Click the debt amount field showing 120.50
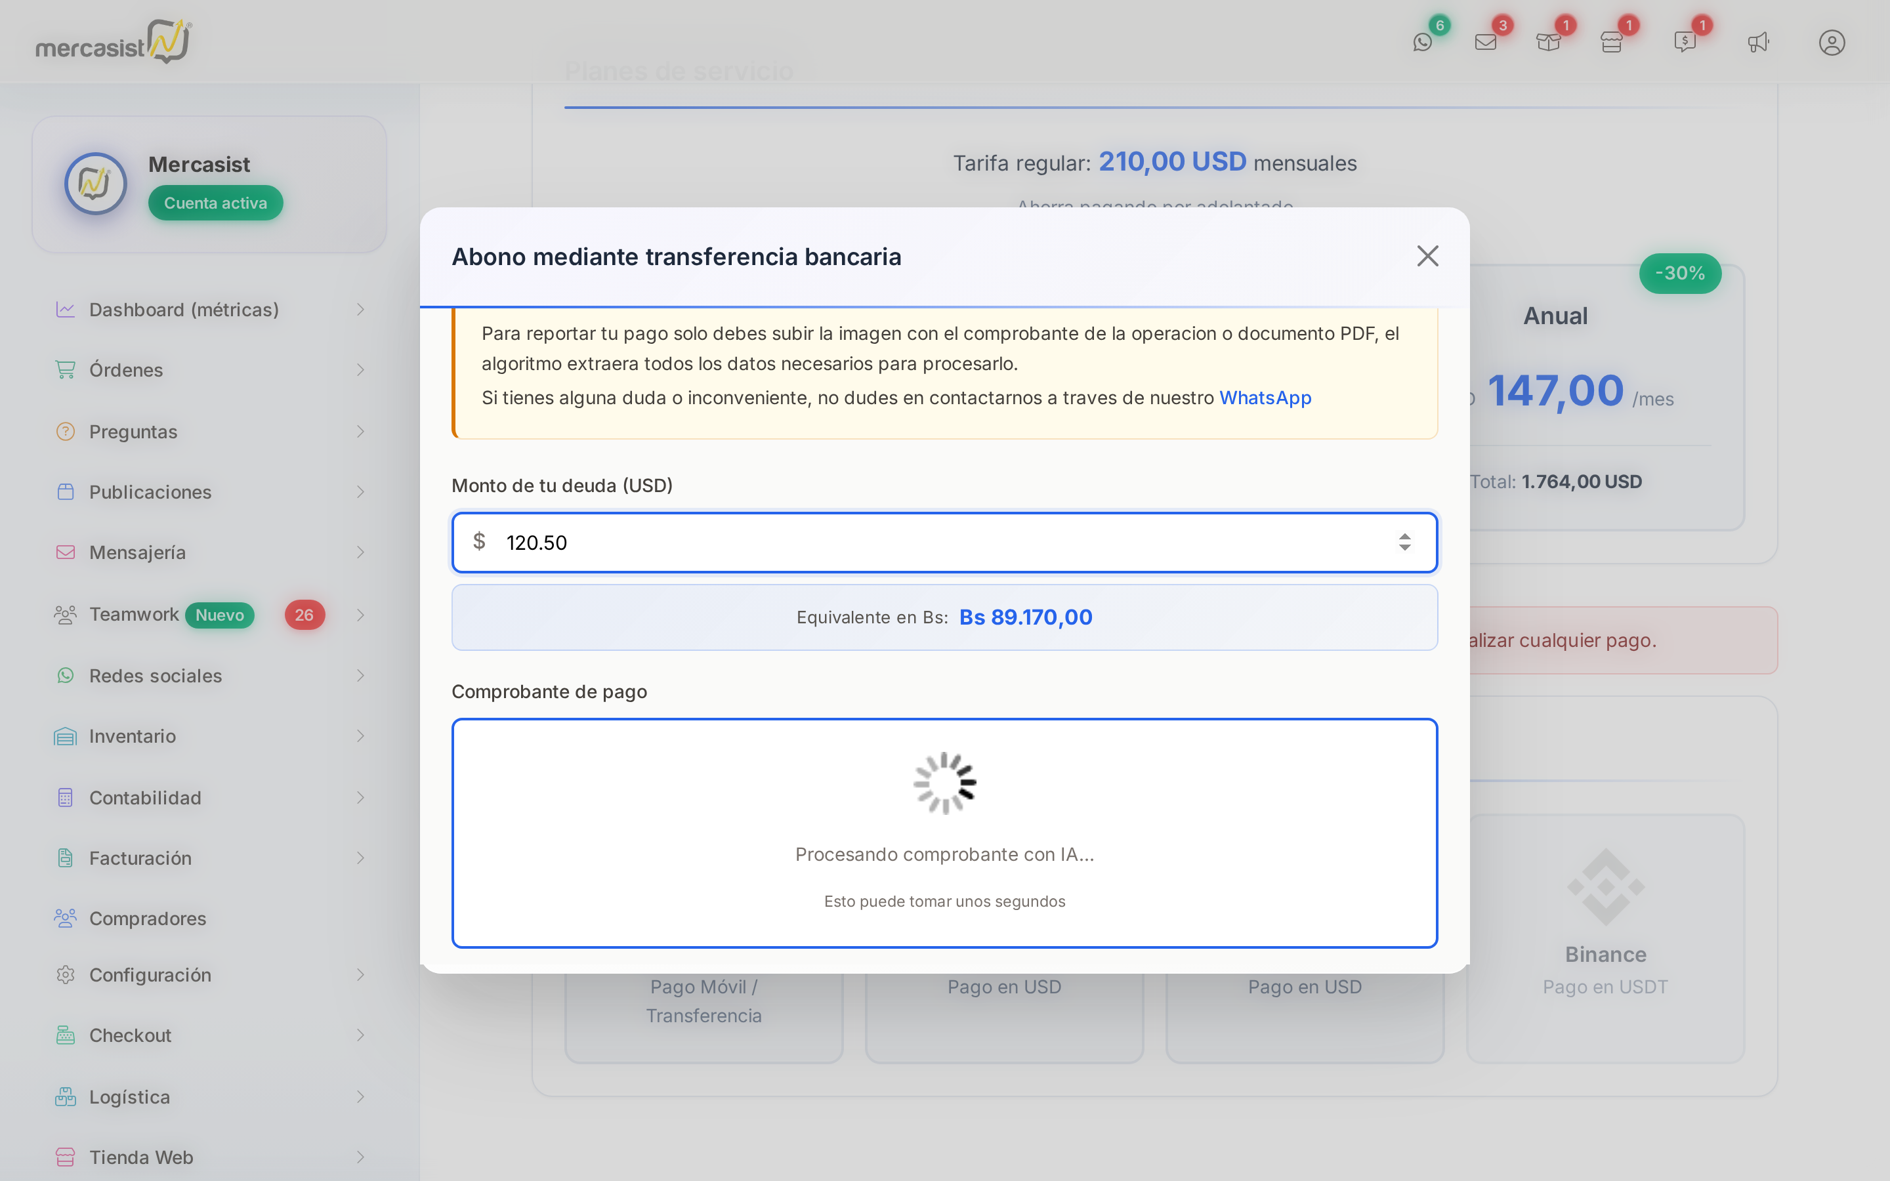This screenshot has width=1890, height=1181. coord(944,542)
